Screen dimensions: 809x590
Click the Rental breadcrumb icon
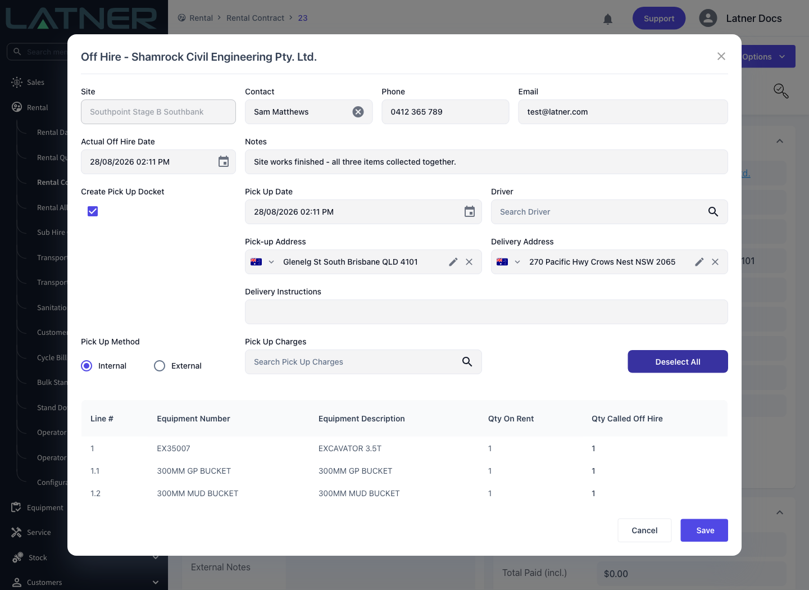click(181, 18)
